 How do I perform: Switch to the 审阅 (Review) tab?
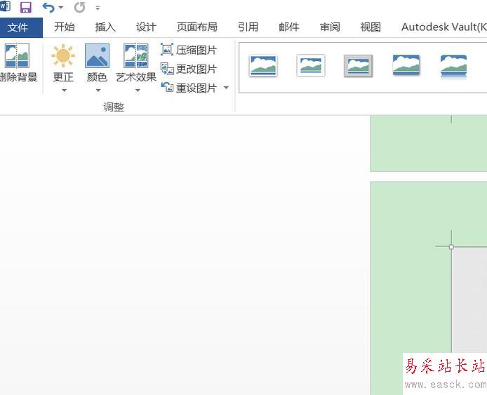pos(330,27)
